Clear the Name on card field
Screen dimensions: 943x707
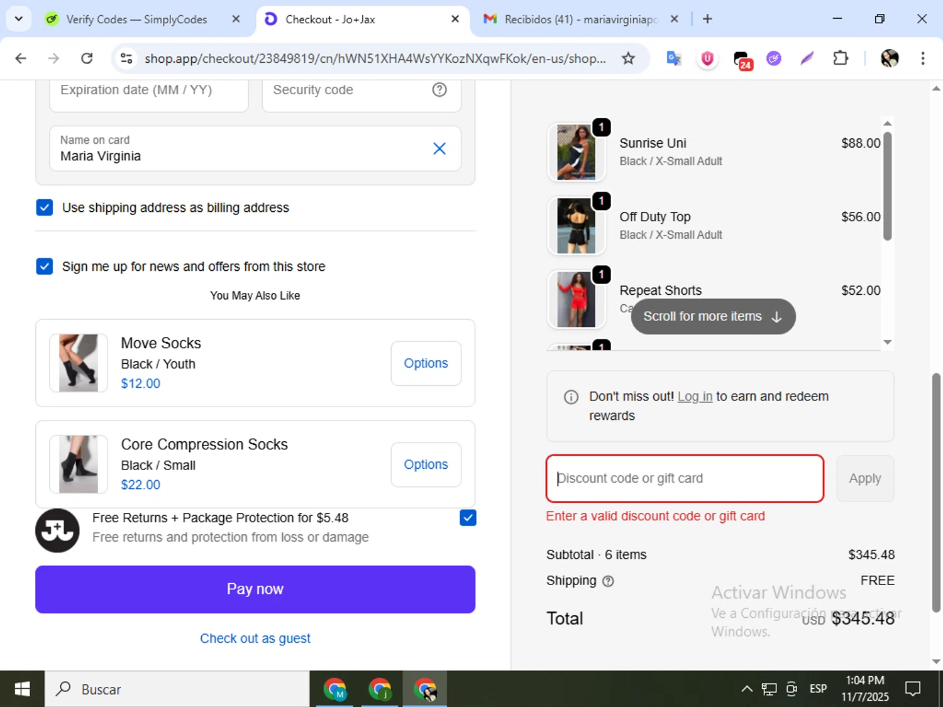(439, 148)
